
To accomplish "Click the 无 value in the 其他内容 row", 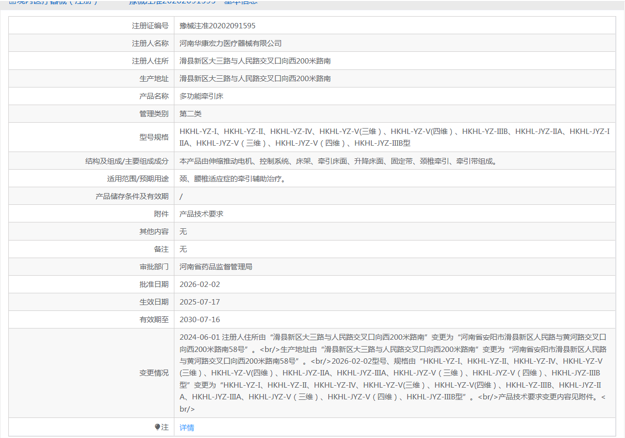I will tap(183, 231).
